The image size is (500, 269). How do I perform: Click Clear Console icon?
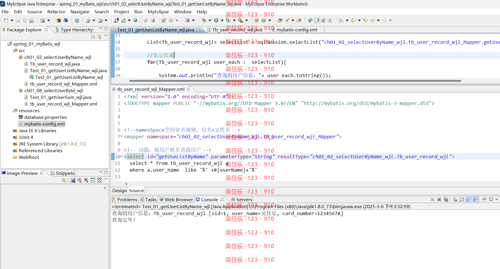[455, 199]
